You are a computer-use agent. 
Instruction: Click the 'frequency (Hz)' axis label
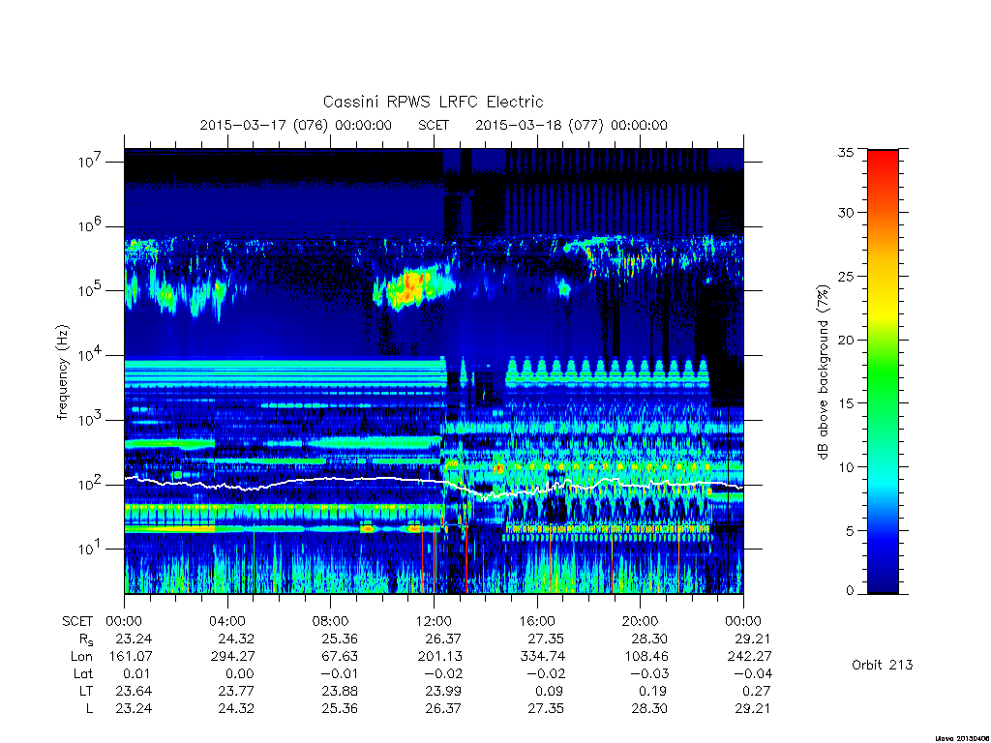click(63, 372)
